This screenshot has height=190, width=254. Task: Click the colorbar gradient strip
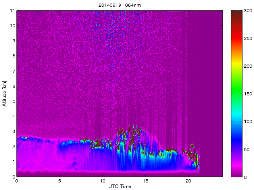(x=237, y=94)
